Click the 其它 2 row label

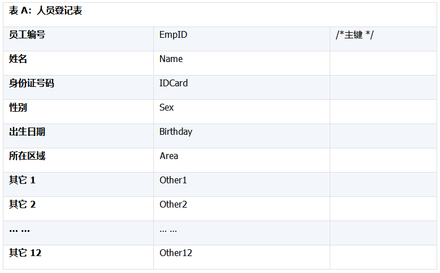[22, 205]
